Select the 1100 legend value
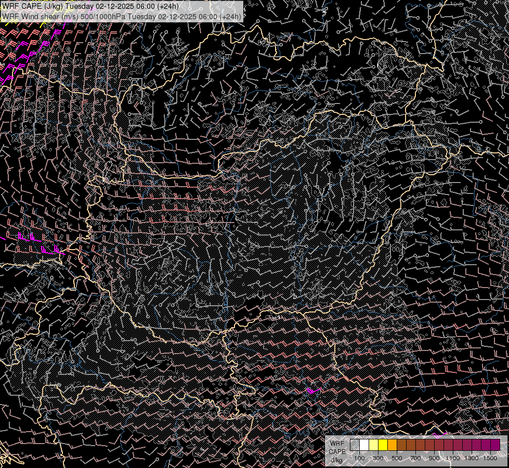Screen dimensions: 509x468 click(453, 458)
